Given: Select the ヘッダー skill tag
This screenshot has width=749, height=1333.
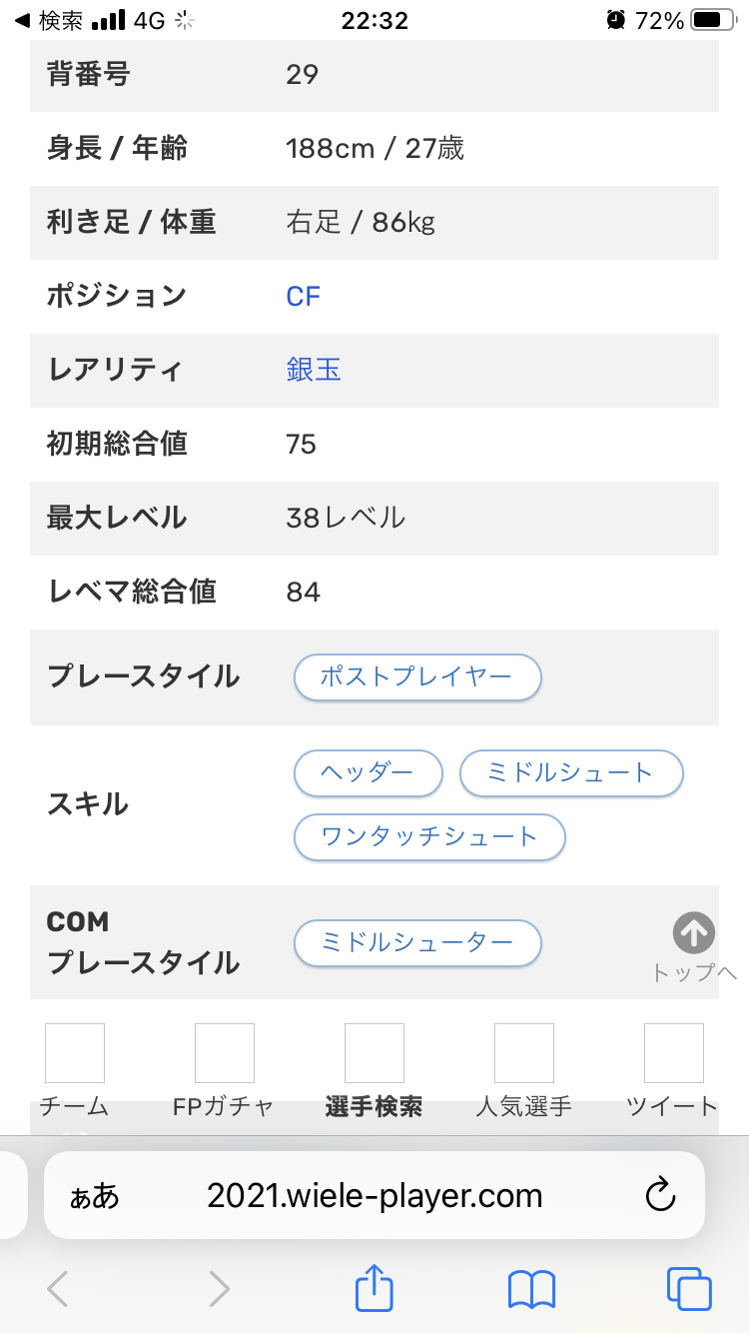Looking at the screenshot, I should pos(368,772).
